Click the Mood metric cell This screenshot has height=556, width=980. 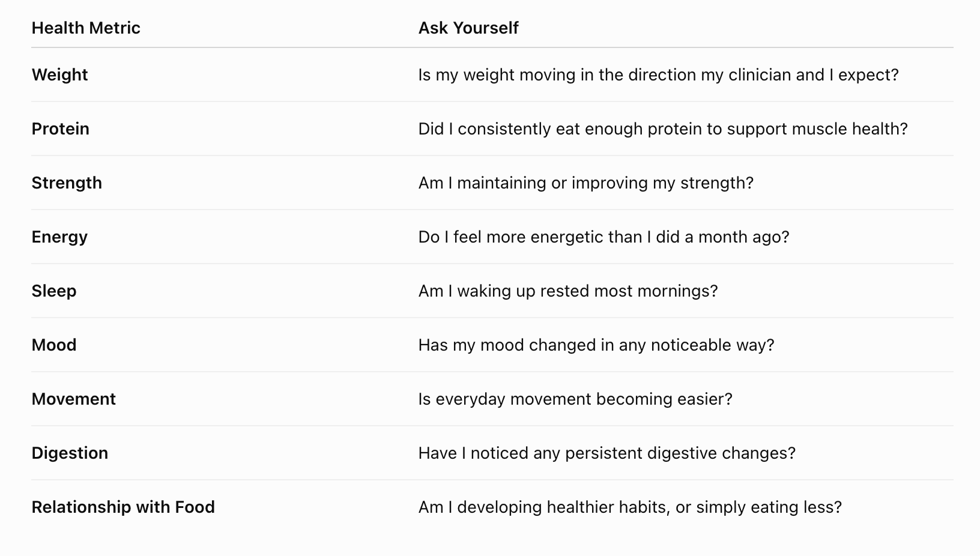pyautogui.click(x=54, y=345)
